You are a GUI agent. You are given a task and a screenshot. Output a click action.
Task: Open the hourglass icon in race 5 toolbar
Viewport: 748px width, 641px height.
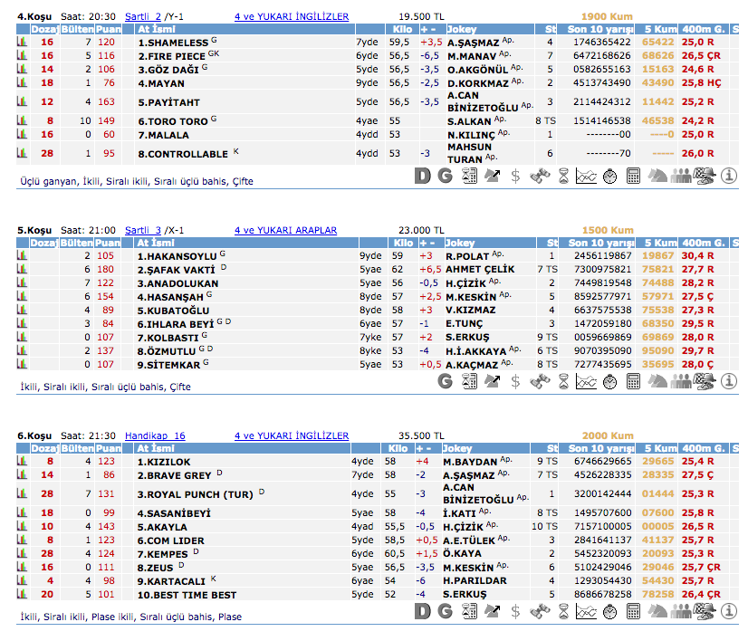[x=562, y=381]
